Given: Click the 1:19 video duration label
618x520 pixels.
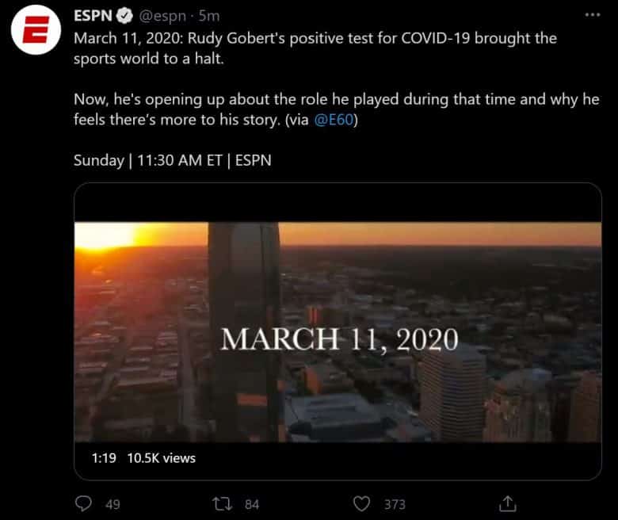Looking at the screenshot, I should pyautogui.click(x=104, y=457).
